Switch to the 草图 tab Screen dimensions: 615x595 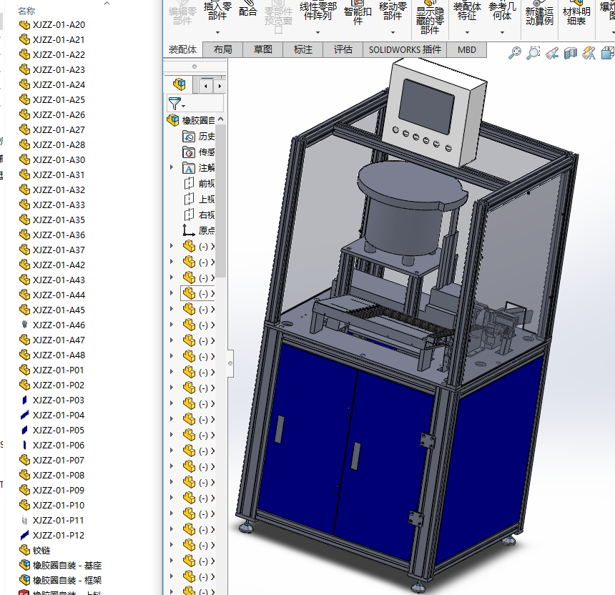click(262, 49)
